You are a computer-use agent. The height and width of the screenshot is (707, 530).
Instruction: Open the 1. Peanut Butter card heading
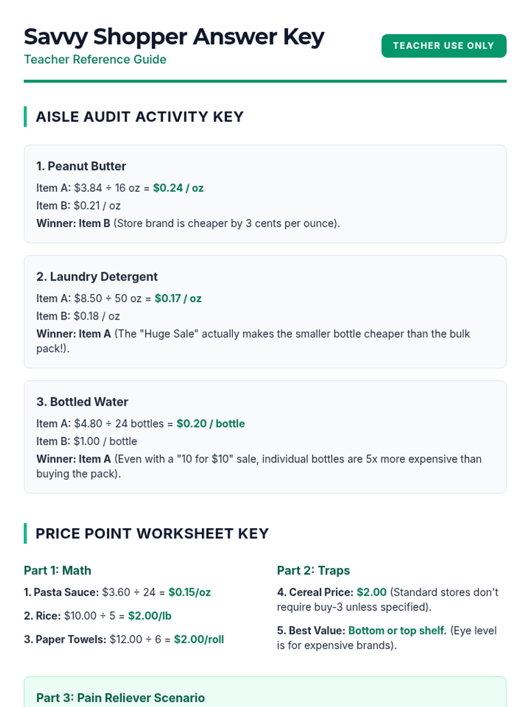pos(81,166)
